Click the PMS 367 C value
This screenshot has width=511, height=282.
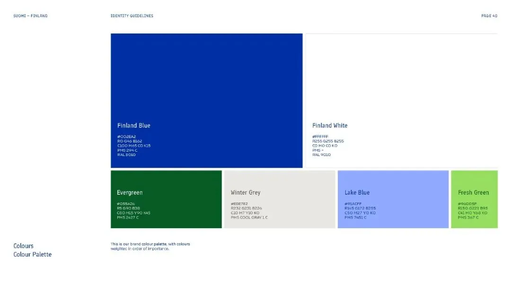coord(468,217)
